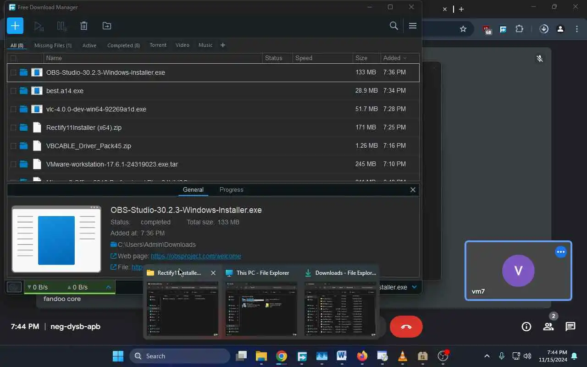Viewport: 587px width, 367px height.
Task: Tick the checkbox for Rectify11Installer (x64).zip
Action: pos(13,128)
